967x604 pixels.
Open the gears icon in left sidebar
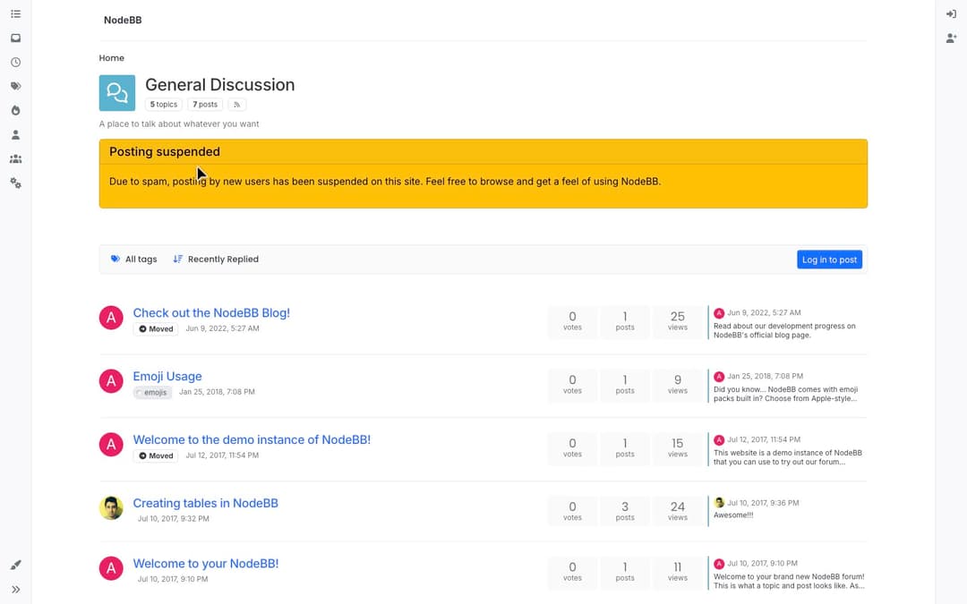coord(15,183)
